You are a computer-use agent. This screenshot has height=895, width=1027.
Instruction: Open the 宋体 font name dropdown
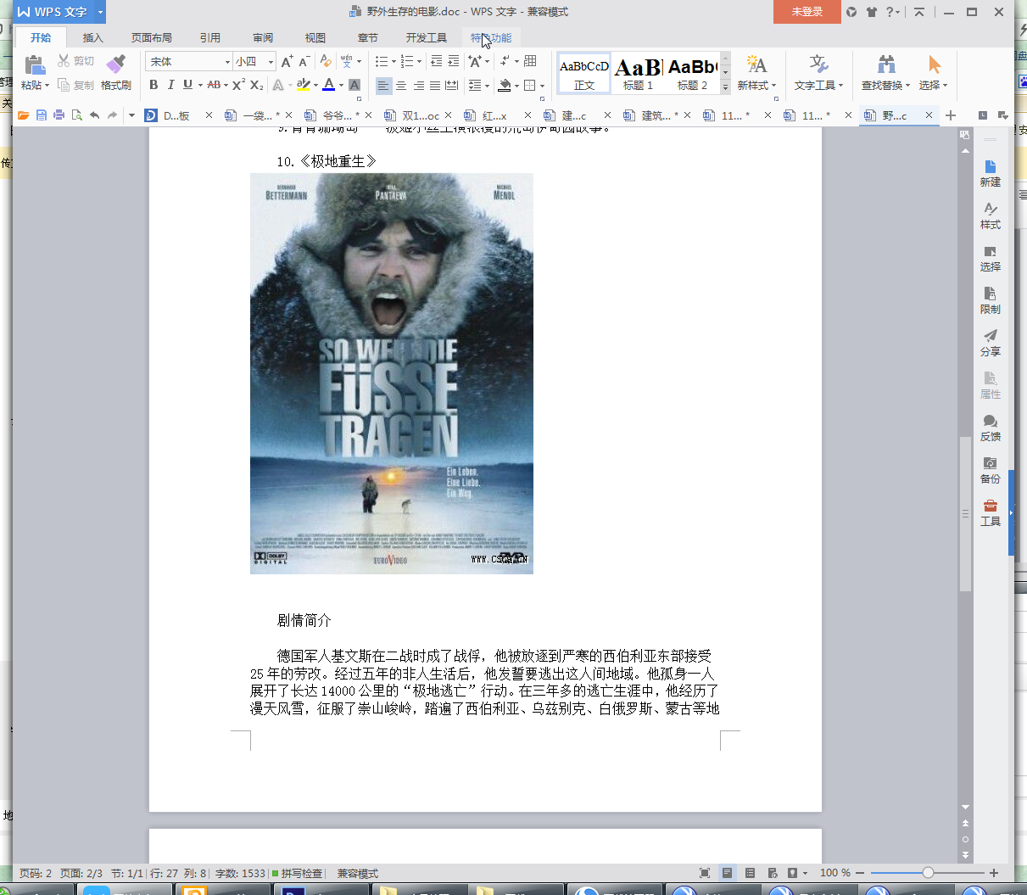point(227,61)
